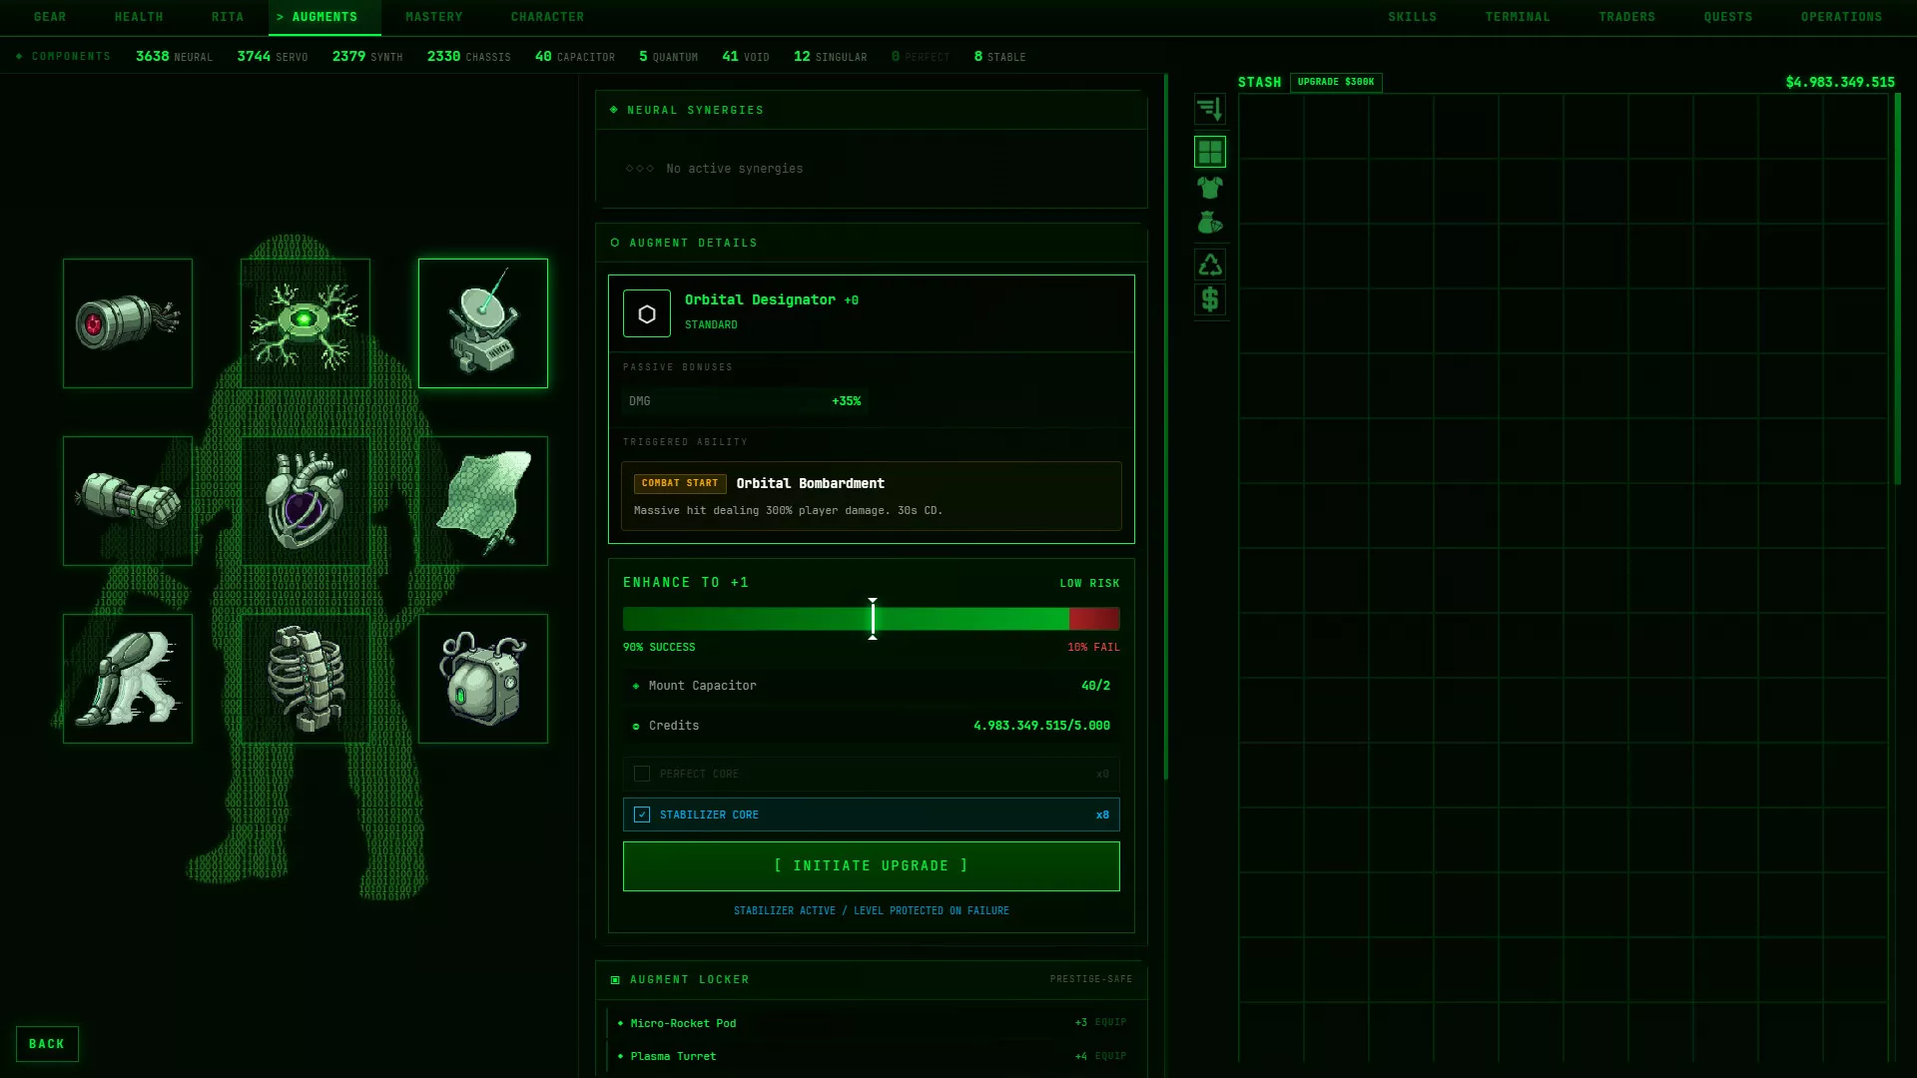Open the Operations menu
The image size is (1917, 1078).
[1842, 17]
